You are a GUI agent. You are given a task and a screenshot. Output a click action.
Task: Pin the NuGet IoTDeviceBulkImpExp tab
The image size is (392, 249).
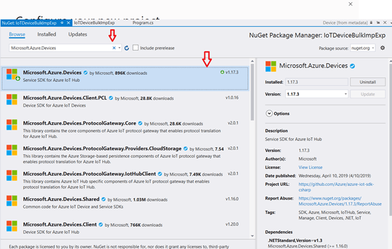pyautogui.click(x=62, y=23)
